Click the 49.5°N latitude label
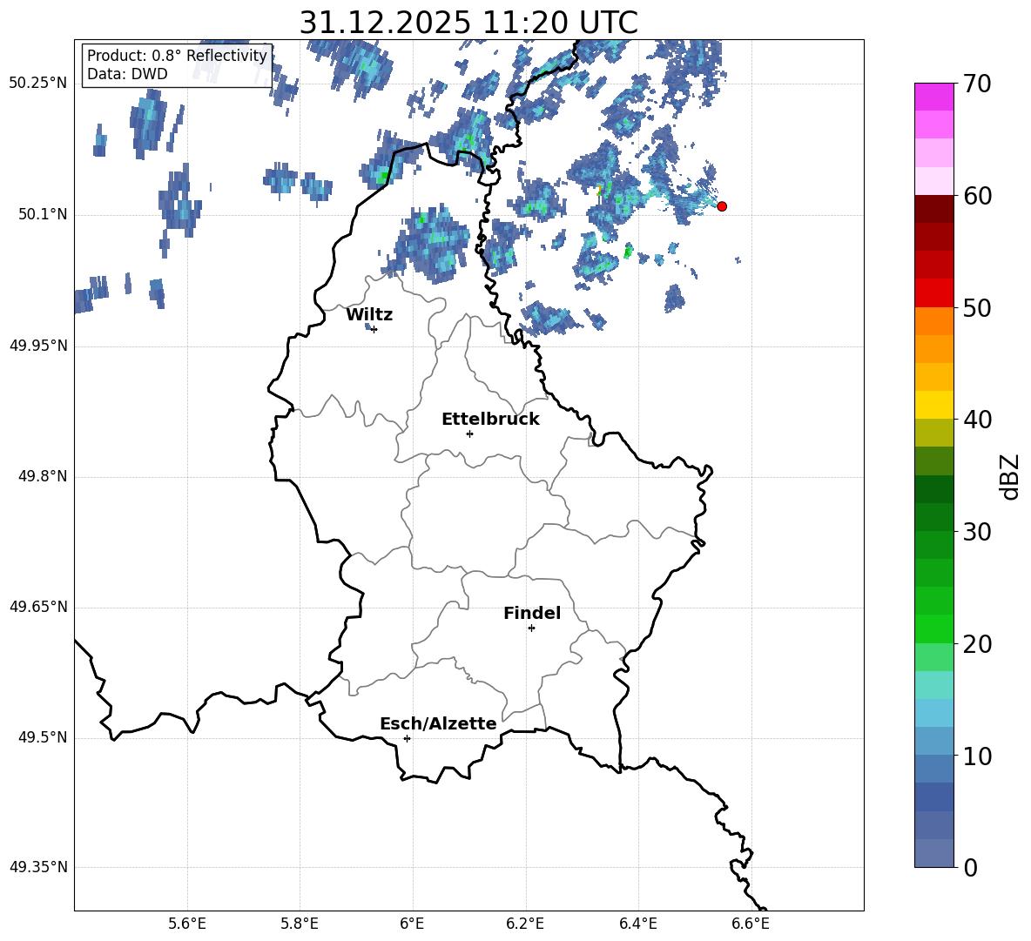The image size is (1031, 941). (x=44, y=738)
